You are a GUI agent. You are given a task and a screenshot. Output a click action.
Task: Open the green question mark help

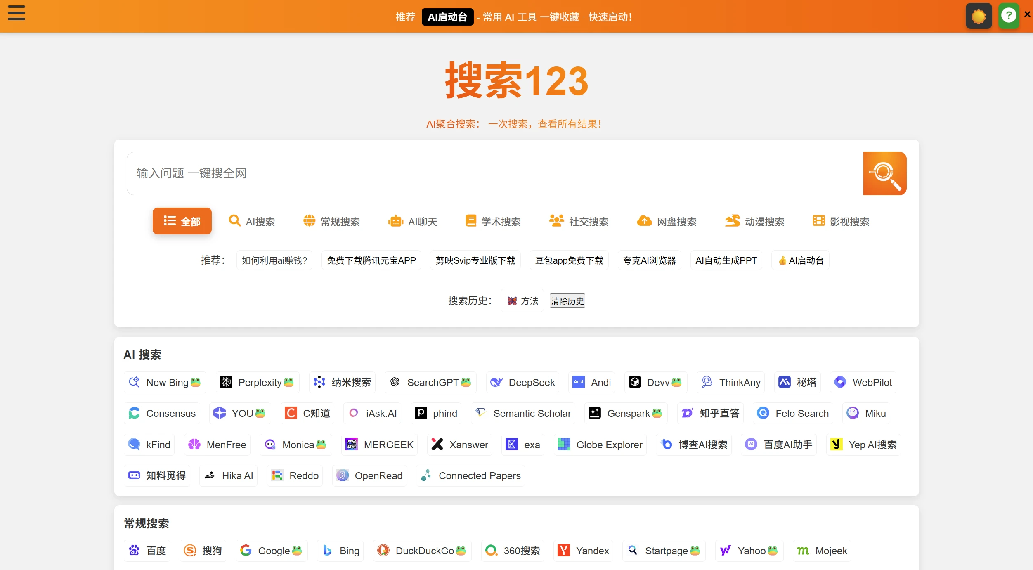tap(1009, 16)
